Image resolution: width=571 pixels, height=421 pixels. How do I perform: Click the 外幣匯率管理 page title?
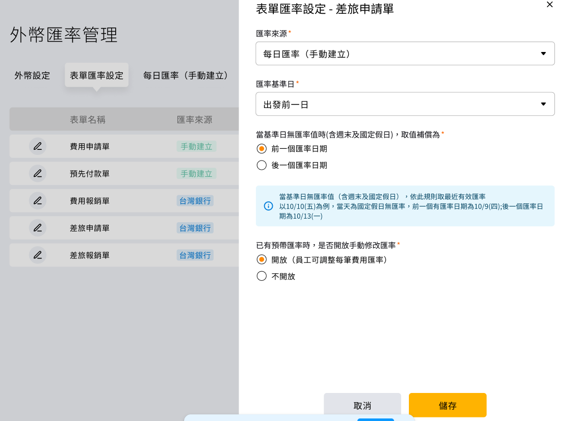pyautogui.click(x=64, y=35)
